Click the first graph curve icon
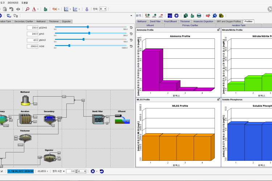 tap(66, 9)
